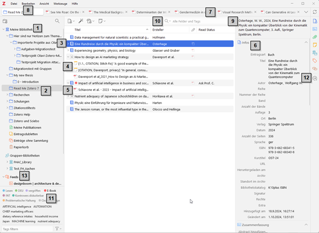Screen dimensions: 319x233
Task: Jump to Abstract section via side icon
Action: coord(315,29)
